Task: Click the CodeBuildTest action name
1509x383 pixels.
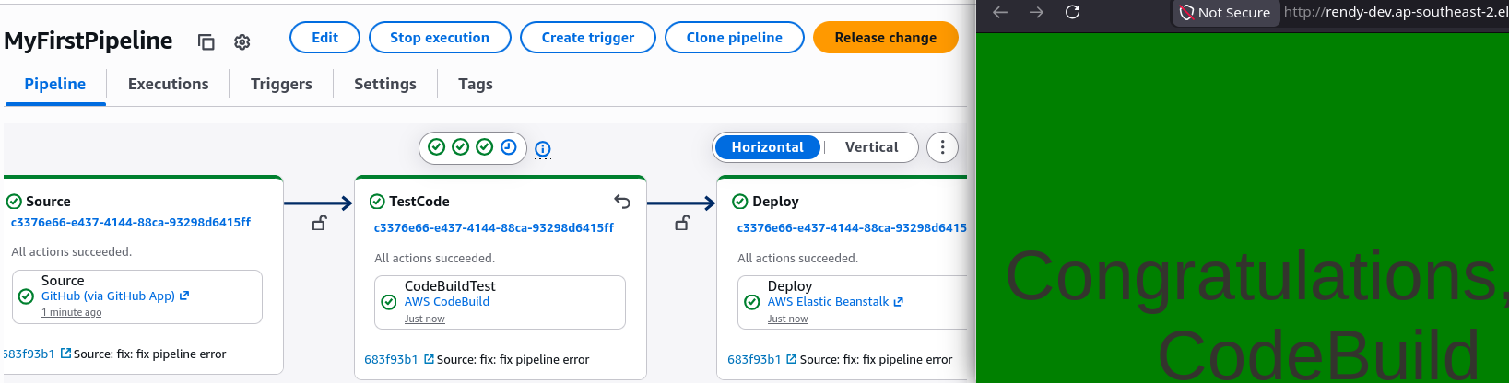Action: [x=450, y=286]
